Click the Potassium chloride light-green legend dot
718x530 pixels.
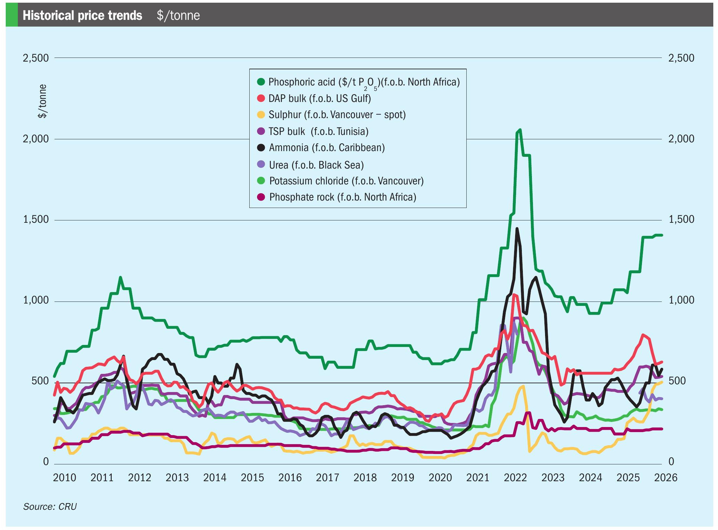click(x=261, y=181)
